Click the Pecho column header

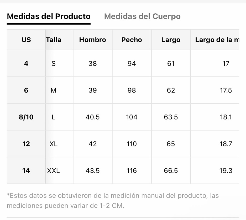[132, 40]
